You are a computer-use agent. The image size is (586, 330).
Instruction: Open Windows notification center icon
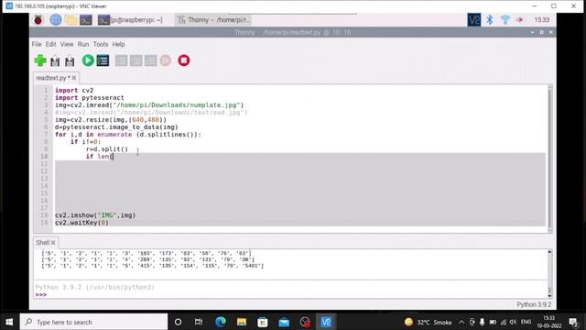(573, 322)
